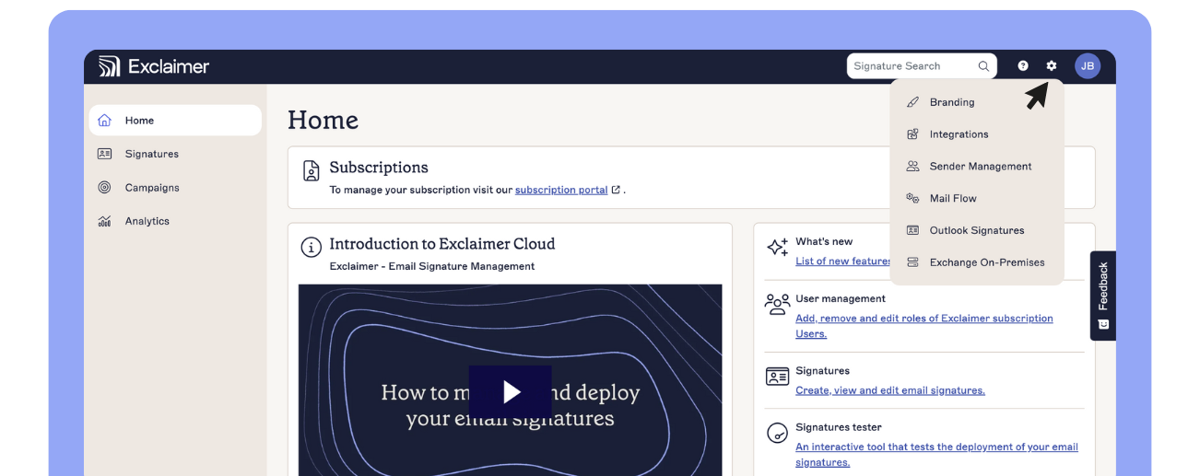This screenshot has height=476, width=1200.
Task: Click the Branding pen icon in menu
Action: [912, 102]
